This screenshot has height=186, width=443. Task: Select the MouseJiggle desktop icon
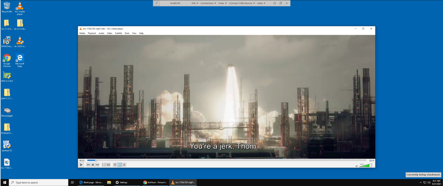point(7,112)
